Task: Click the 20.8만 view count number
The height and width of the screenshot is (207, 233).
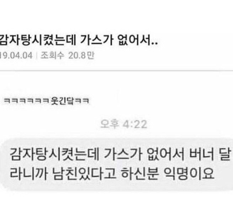Action: coord(81,55)
